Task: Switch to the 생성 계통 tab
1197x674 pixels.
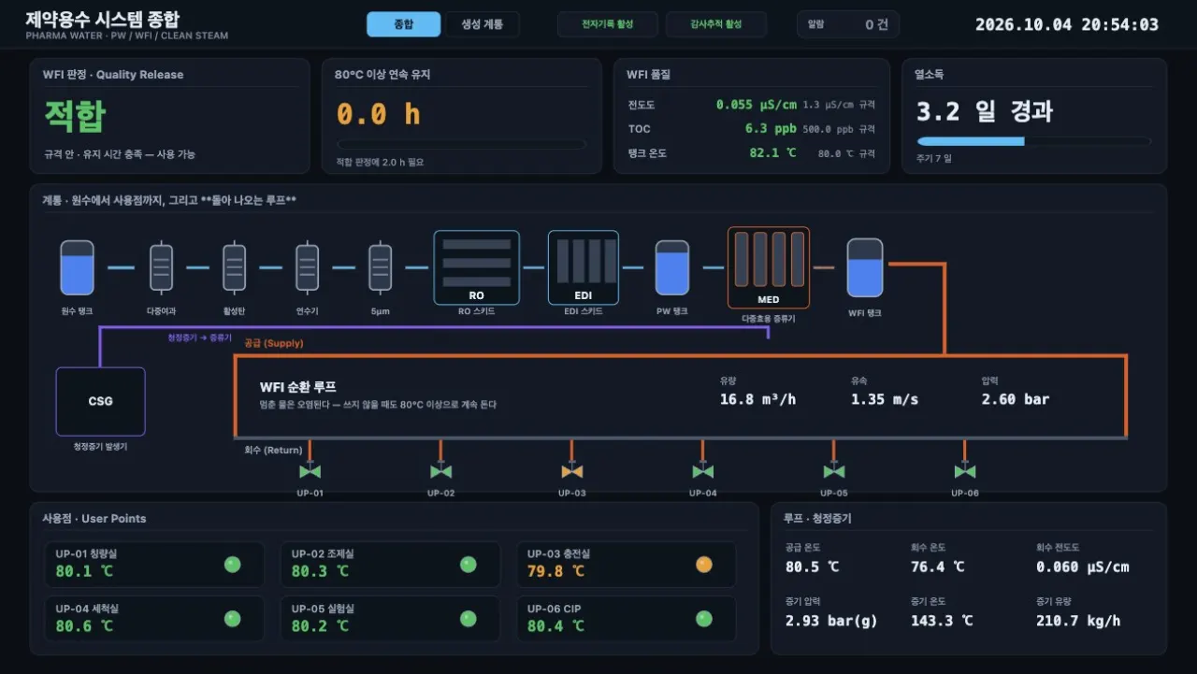Action: [482, 24]
